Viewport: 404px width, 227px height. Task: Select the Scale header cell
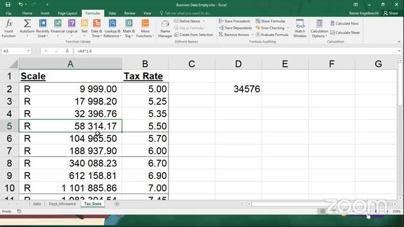70,76
